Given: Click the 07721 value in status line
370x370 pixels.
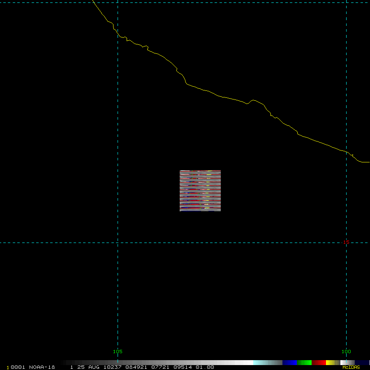Looking at the screenshot, I should click(x=152, y=367).
